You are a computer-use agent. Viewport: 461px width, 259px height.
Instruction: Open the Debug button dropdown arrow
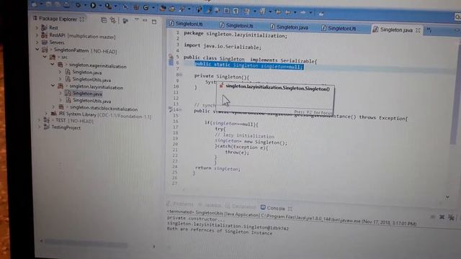tap(86, 5)
